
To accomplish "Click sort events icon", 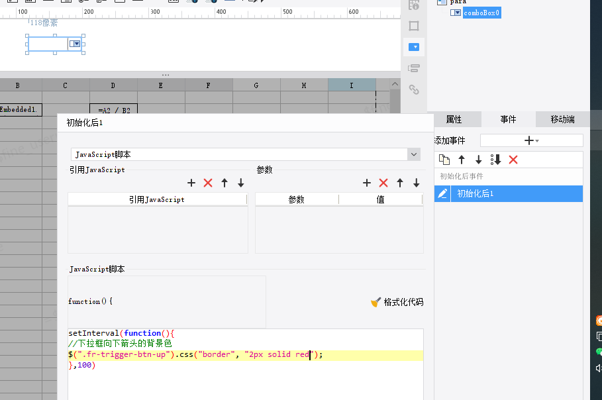I will pyautogui.click(x=495, y=160).
